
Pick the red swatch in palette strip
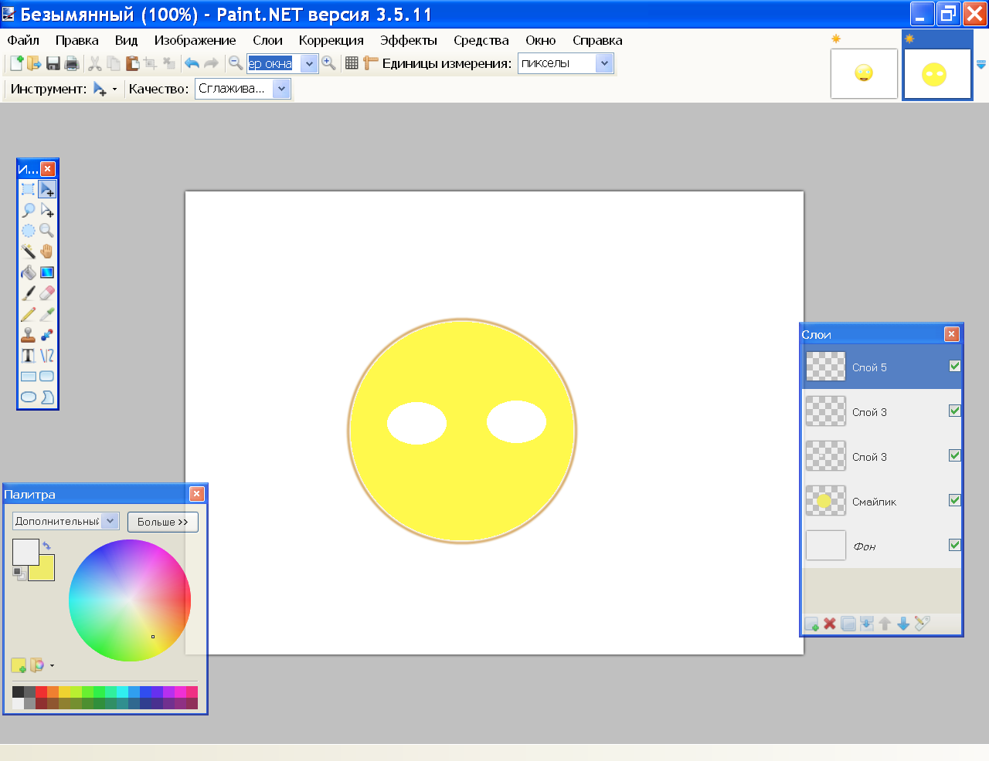point(41,692)
